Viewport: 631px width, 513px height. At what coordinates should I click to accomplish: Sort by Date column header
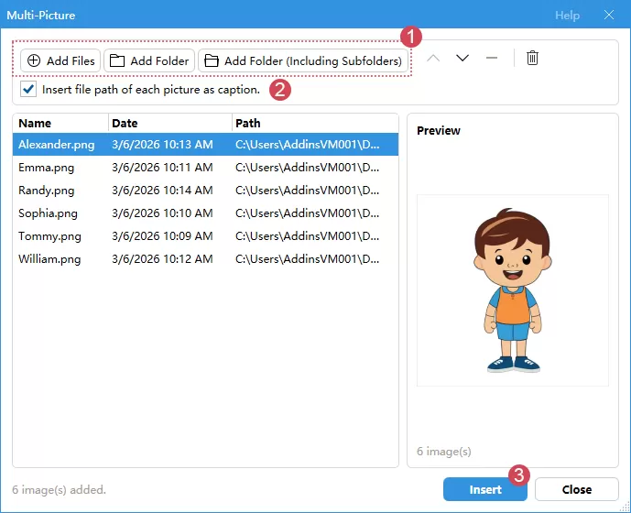pyautogui.click(x=170, y=124)
